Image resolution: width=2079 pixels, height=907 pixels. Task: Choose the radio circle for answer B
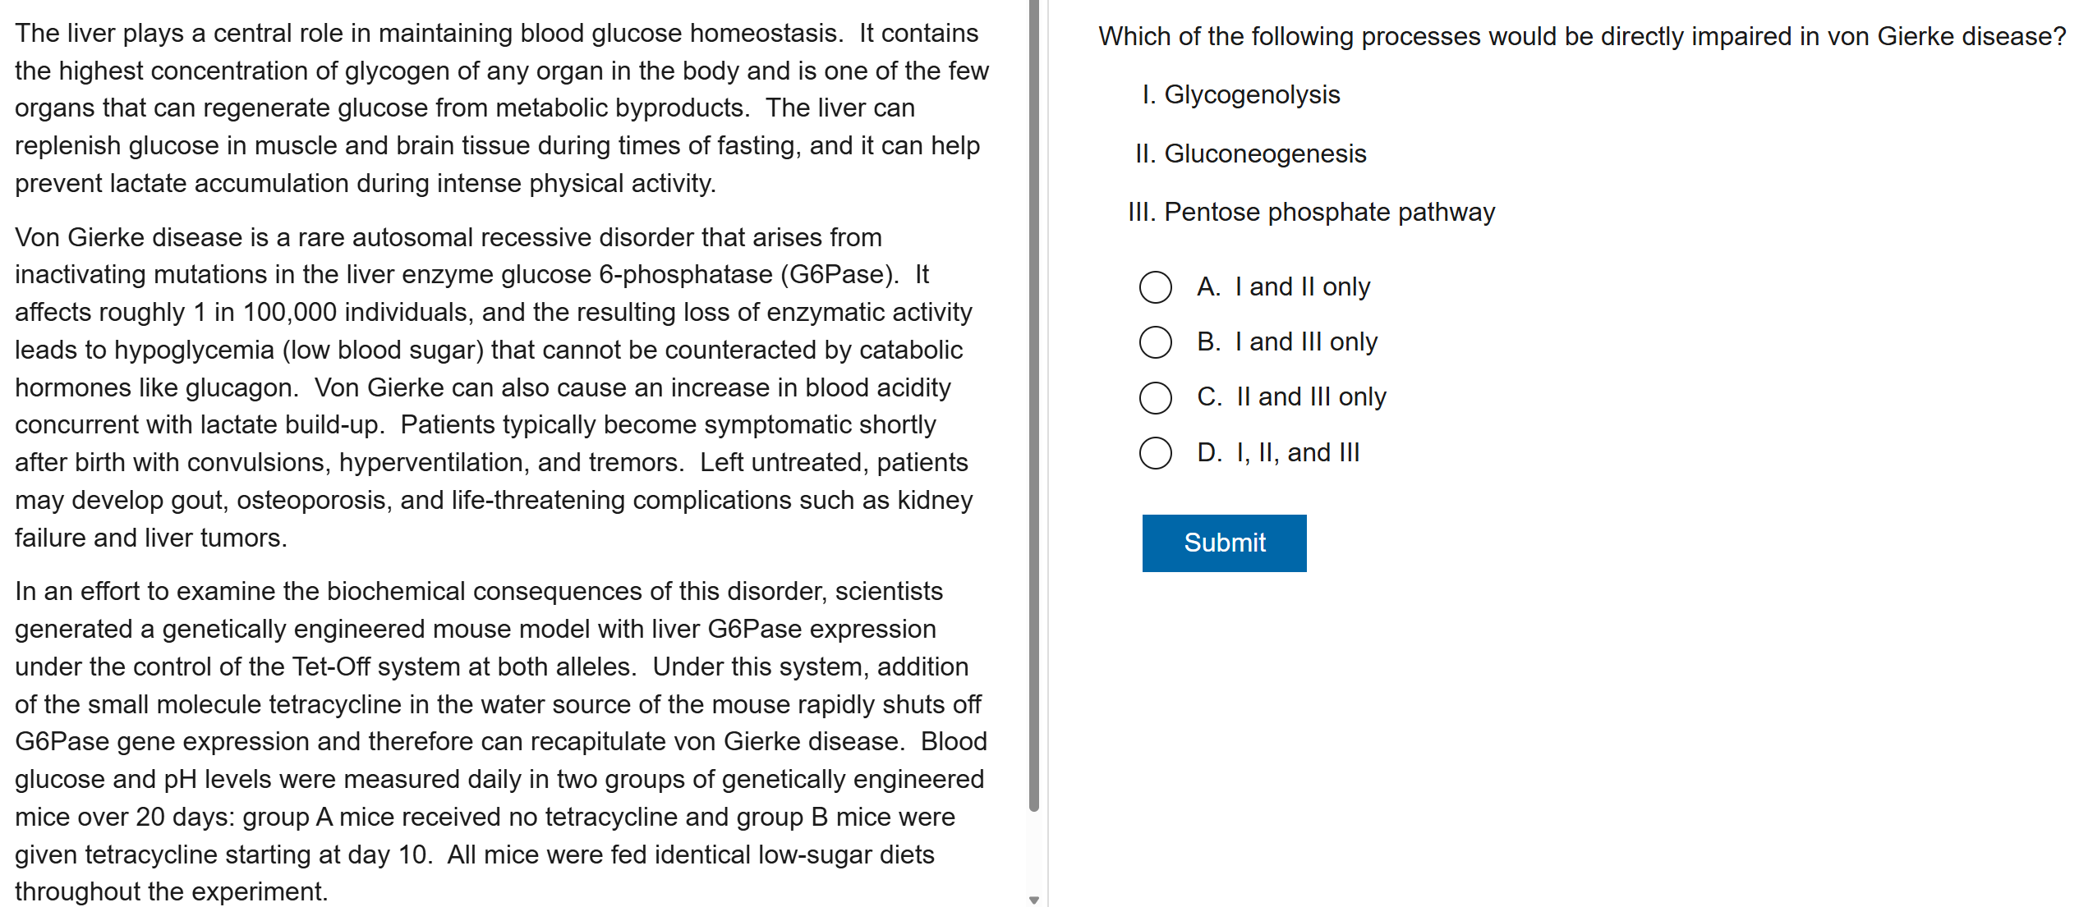point(1155,342)
